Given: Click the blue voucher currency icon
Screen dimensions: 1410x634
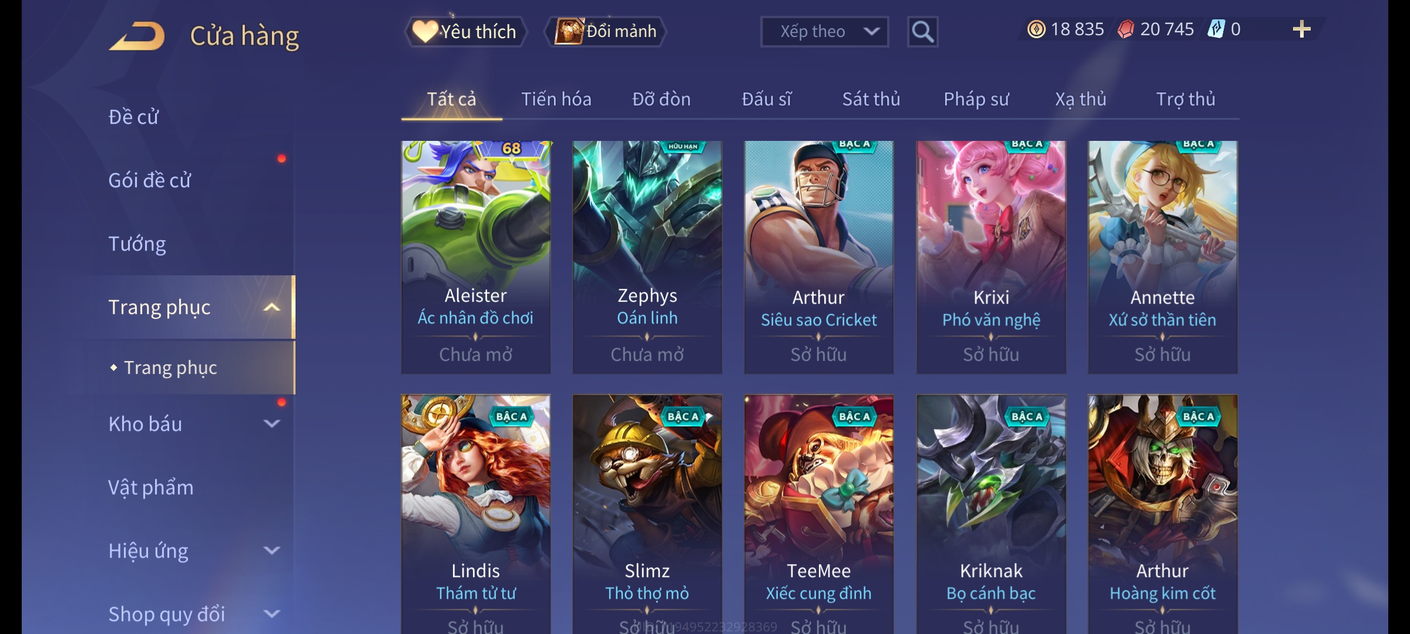Looking at the screenshot, I should [x=1216, y=29].
